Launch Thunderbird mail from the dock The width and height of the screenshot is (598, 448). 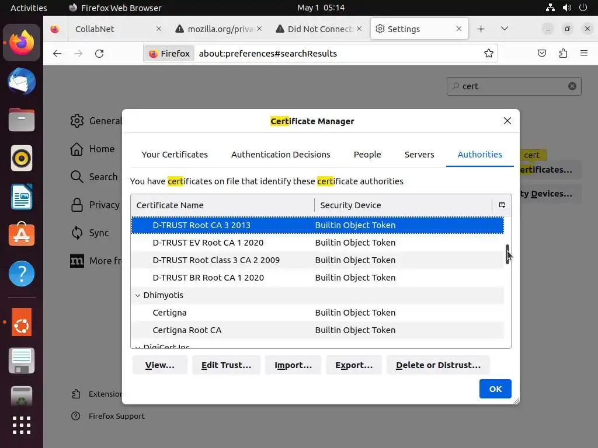22,81
